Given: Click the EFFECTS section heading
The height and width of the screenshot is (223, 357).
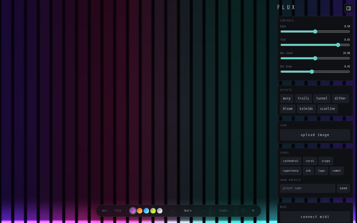Looking at the screenshot, I should coord(286,90).
